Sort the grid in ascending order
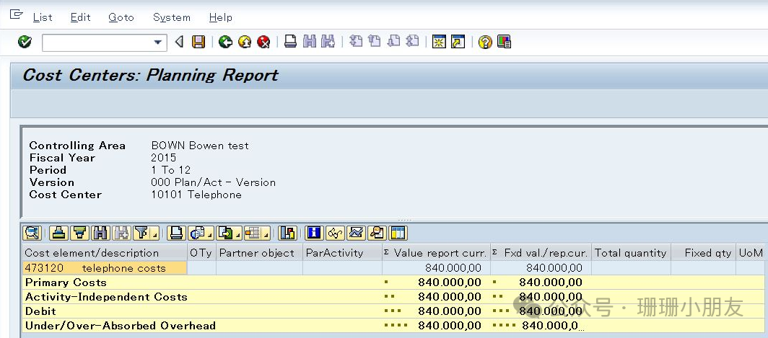Image resolution: width=768 pixels, height=338 pixels. (59, 233)
